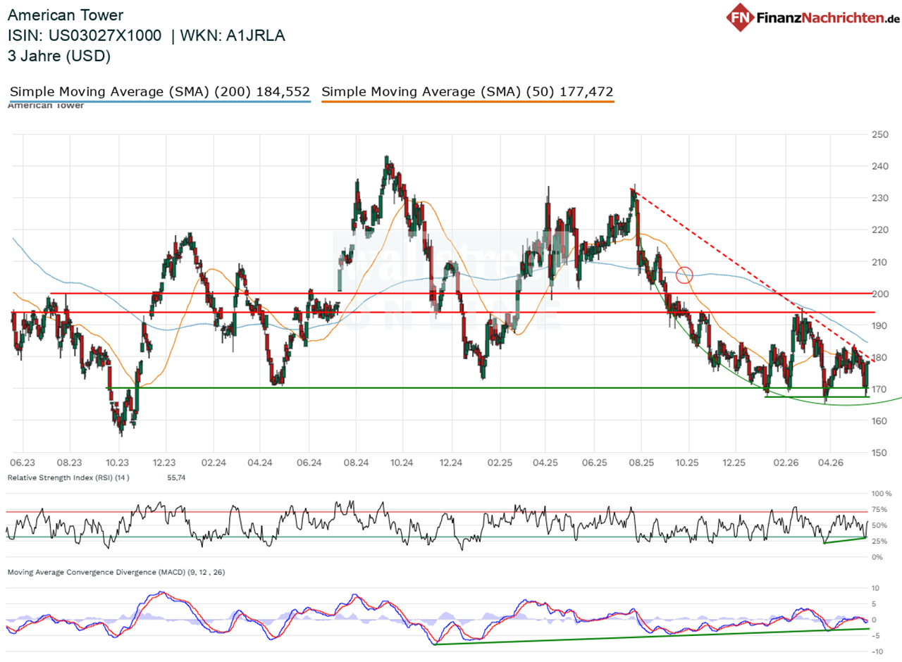902x662 pixels.
Task: Click the 150 price axis label
Action: coord(879,452)
